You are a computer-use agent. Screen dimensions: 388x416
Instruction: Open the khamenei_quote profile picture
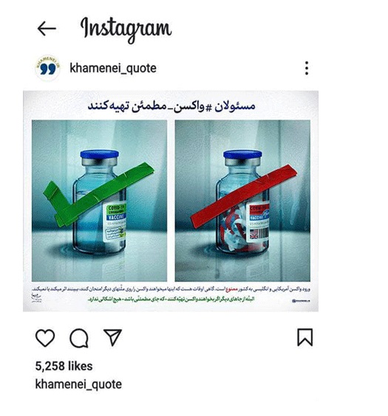coord(47,68)
